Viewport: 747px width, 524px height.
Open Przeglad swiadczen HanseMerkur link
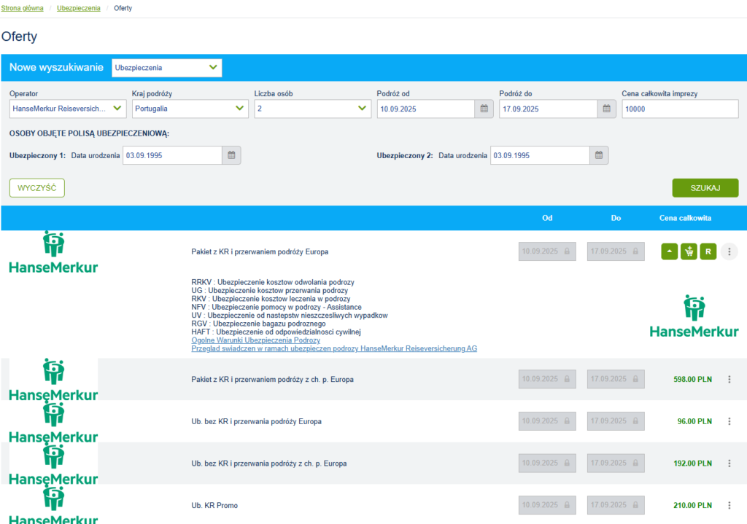click(x=334, y=348)
